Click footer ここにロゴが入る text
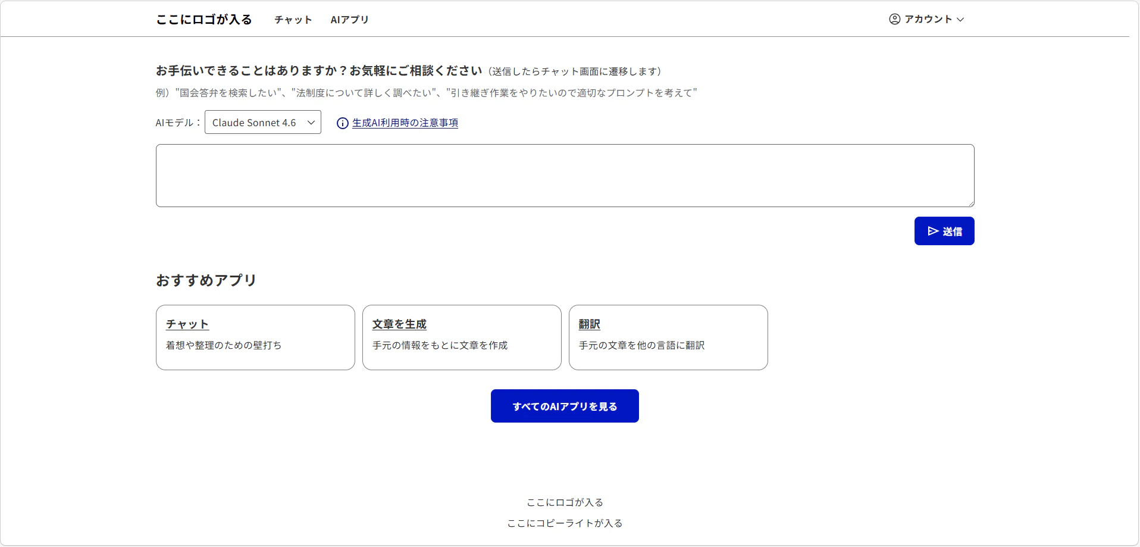The width and height of the screenshot is (1140, 547). 565,502
